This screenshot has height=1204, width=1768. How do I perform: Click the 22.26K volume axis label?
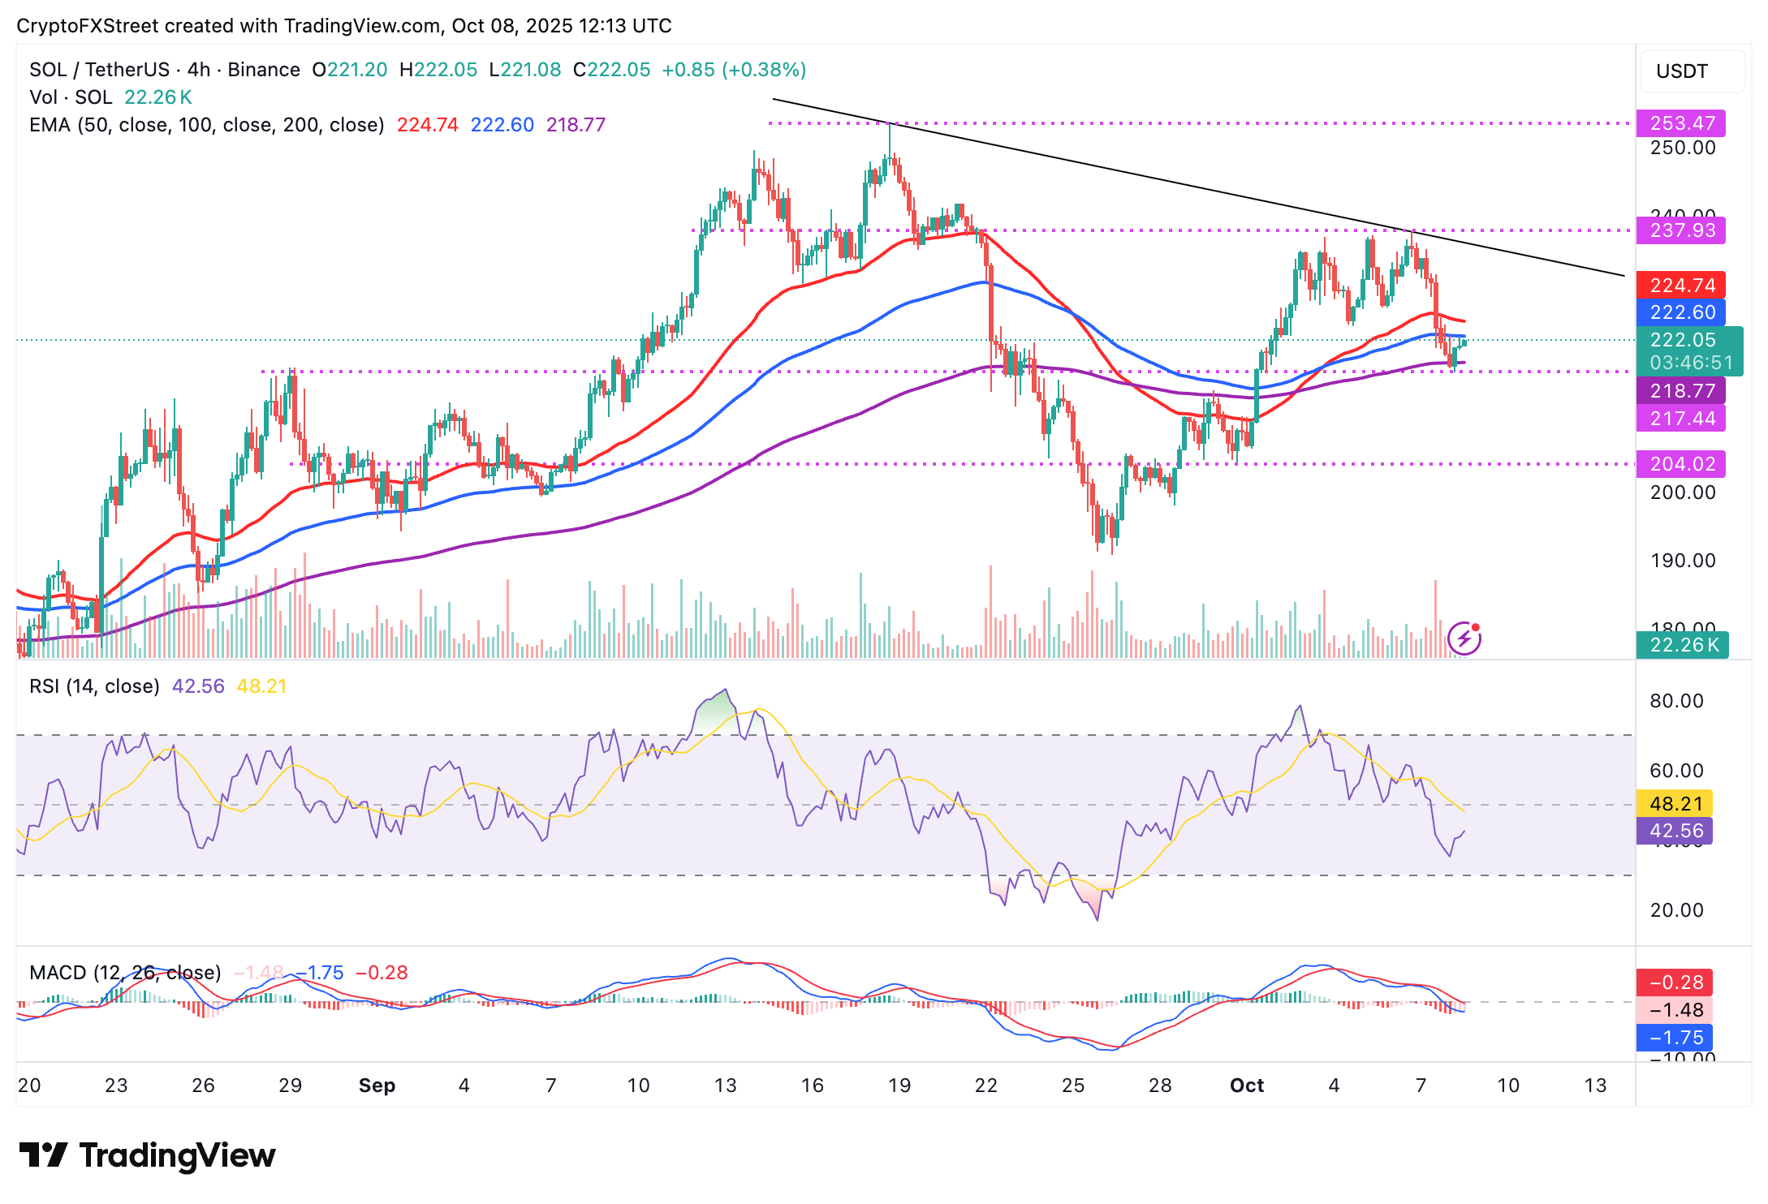tap(1683, 645)
